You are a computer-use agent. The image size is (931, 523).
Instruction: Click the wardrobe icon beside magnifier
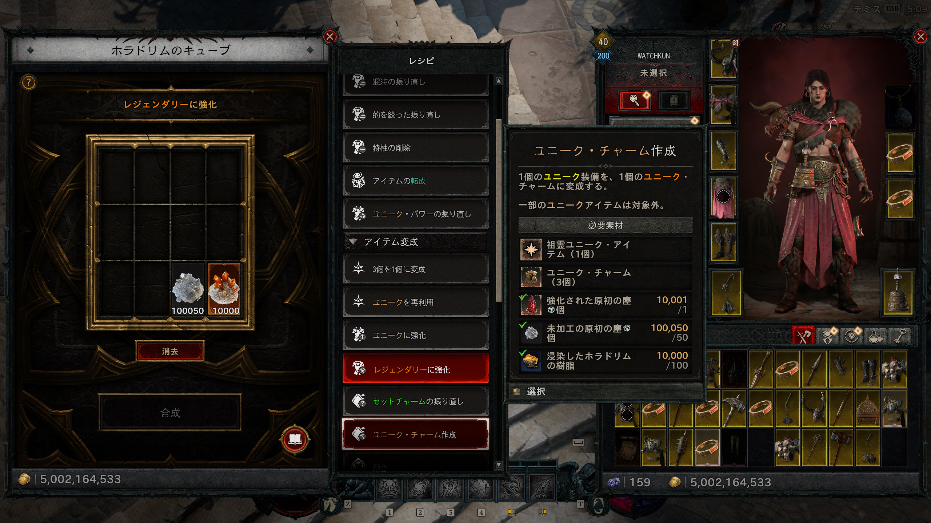[674, 100]
